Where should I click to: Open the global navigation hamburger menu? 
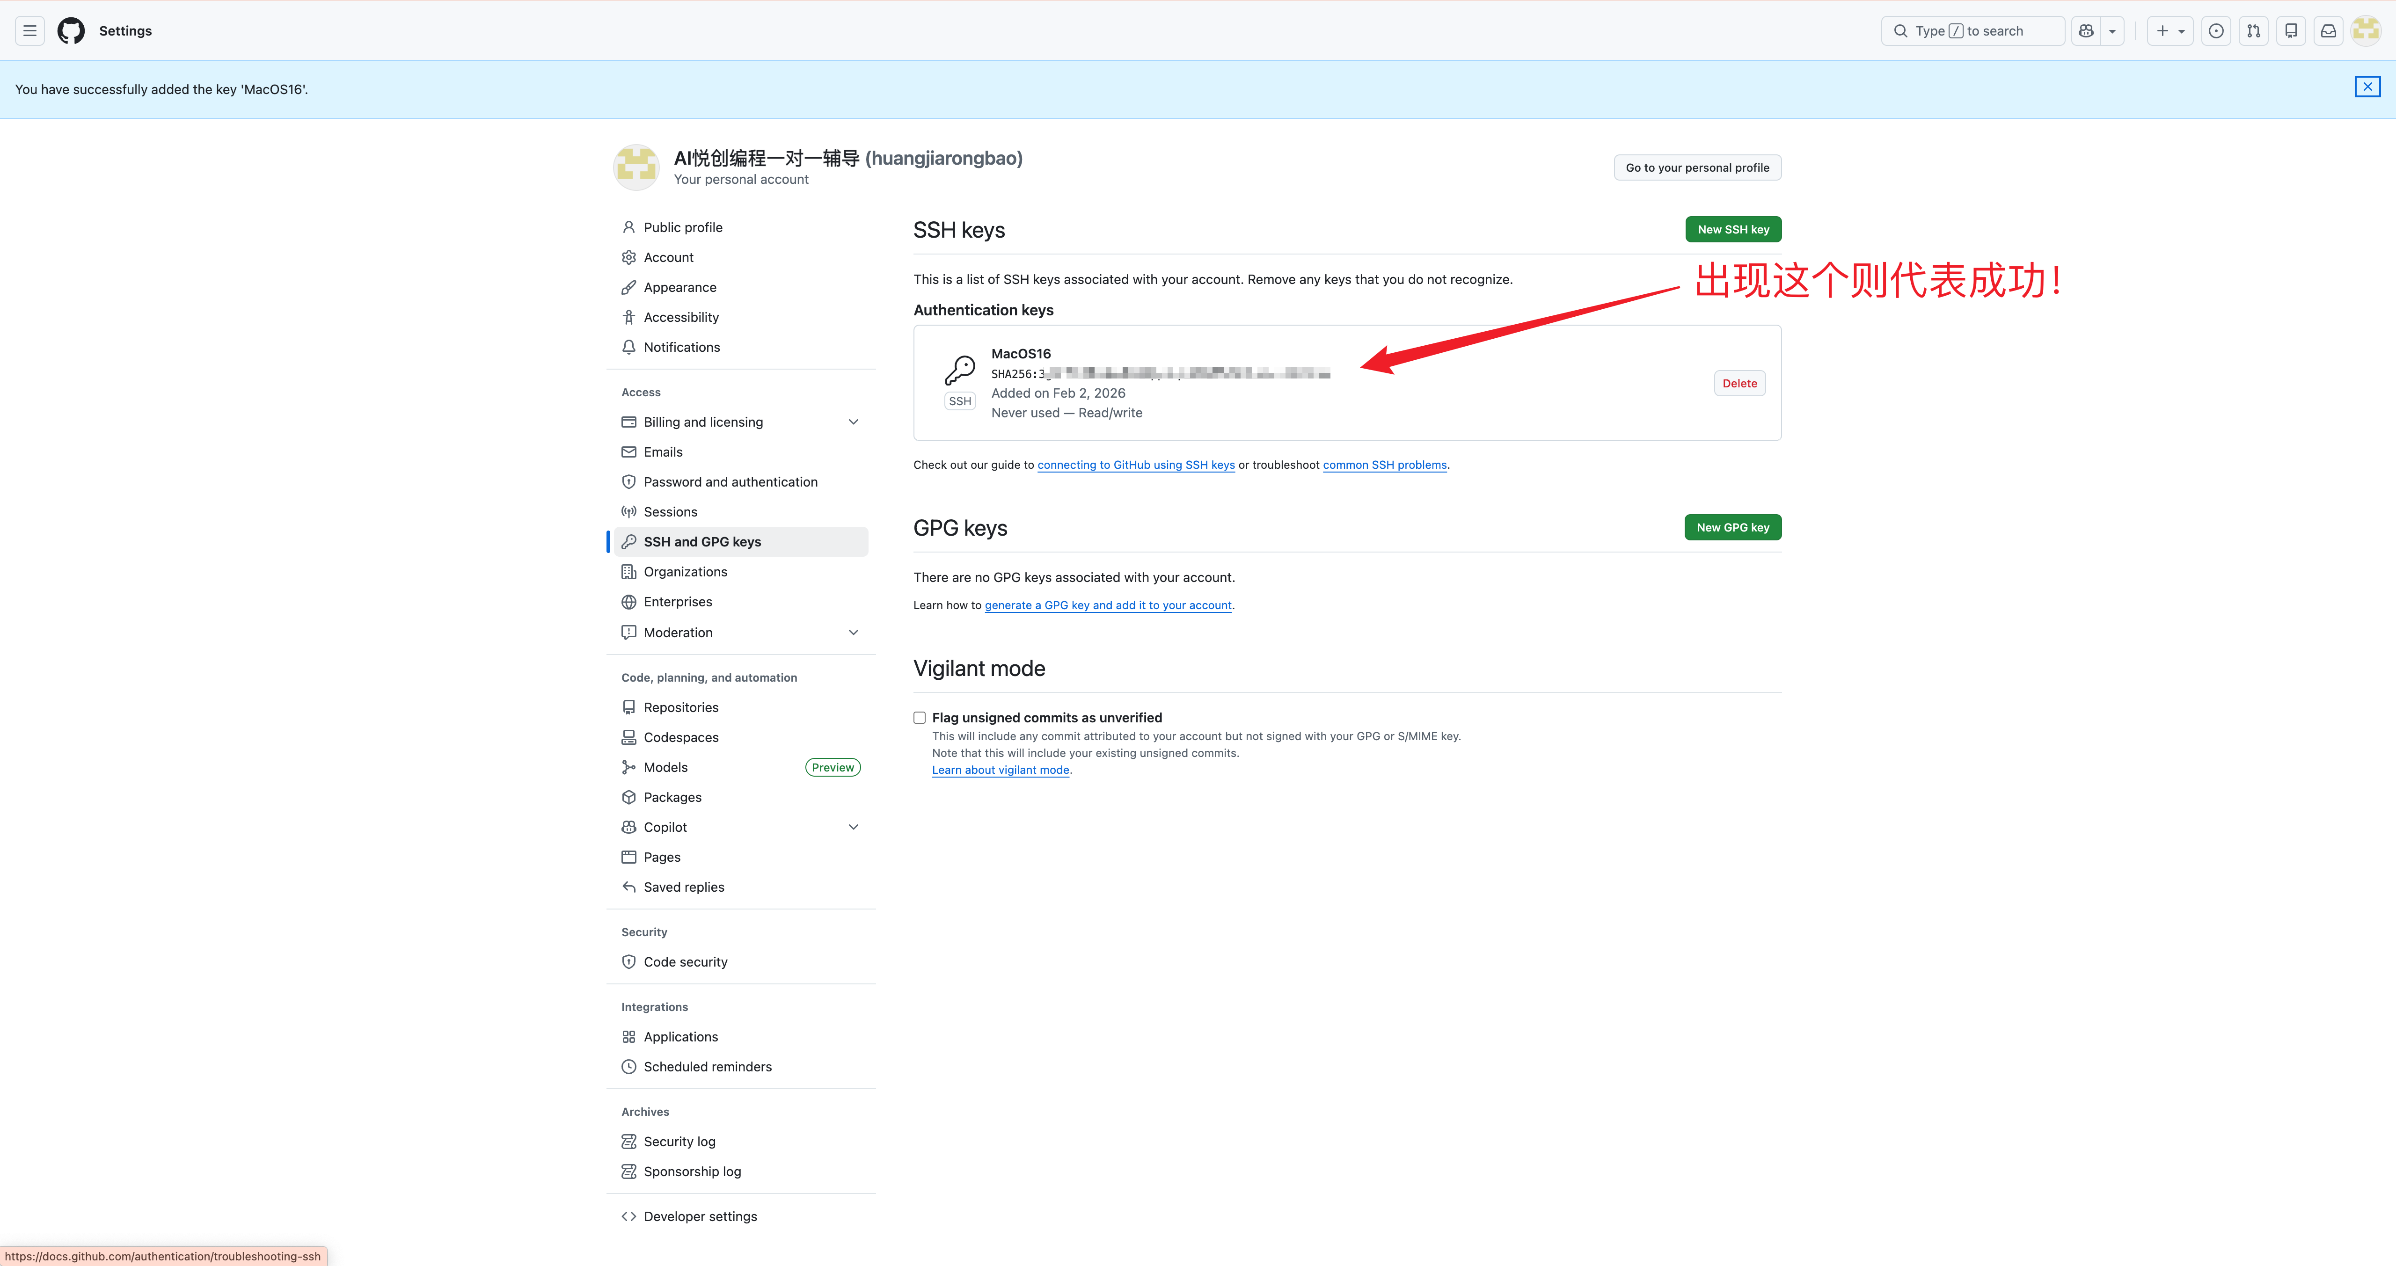(x=30, y=31)
